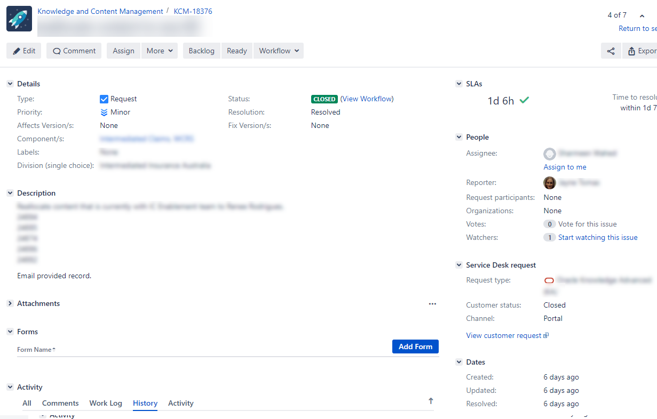Click the Comment button
The width and height of the screenshot is (657, 419).
click(74, 51)
